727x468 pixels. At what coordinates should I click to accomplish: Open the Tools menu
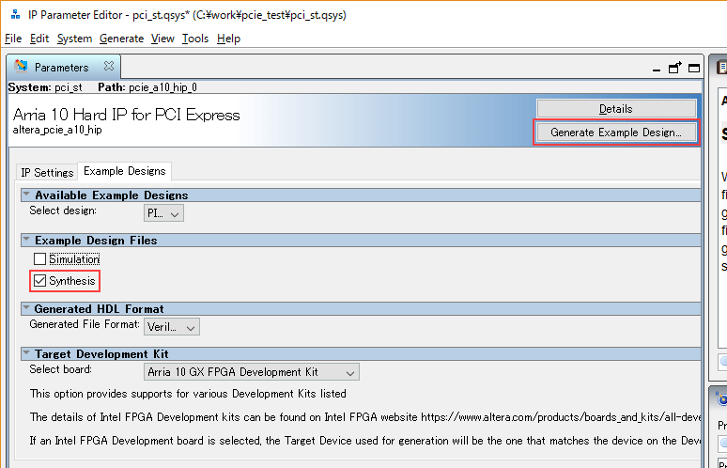[195, 39]
